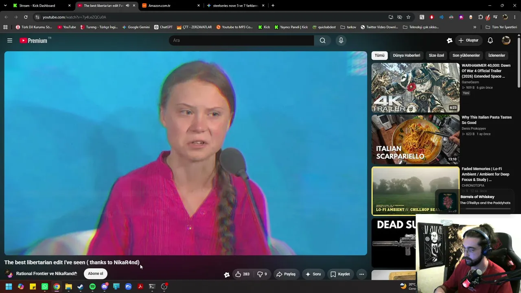Screen dimensions: 521x293
Task: Open the Warhammer 40,000 trailer thumbnail
Action: [415, 87]
